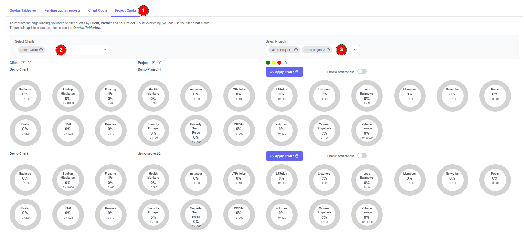Remove Demo-Client chip from Select Clients
The width and height of the screenshot is (524, 243).
[41, 50]
